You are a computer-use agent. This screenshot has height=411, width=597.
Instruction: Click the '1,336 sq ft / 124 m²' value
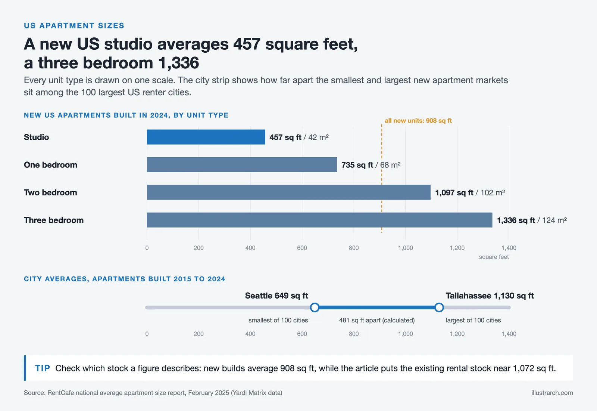tap(532, 220)
